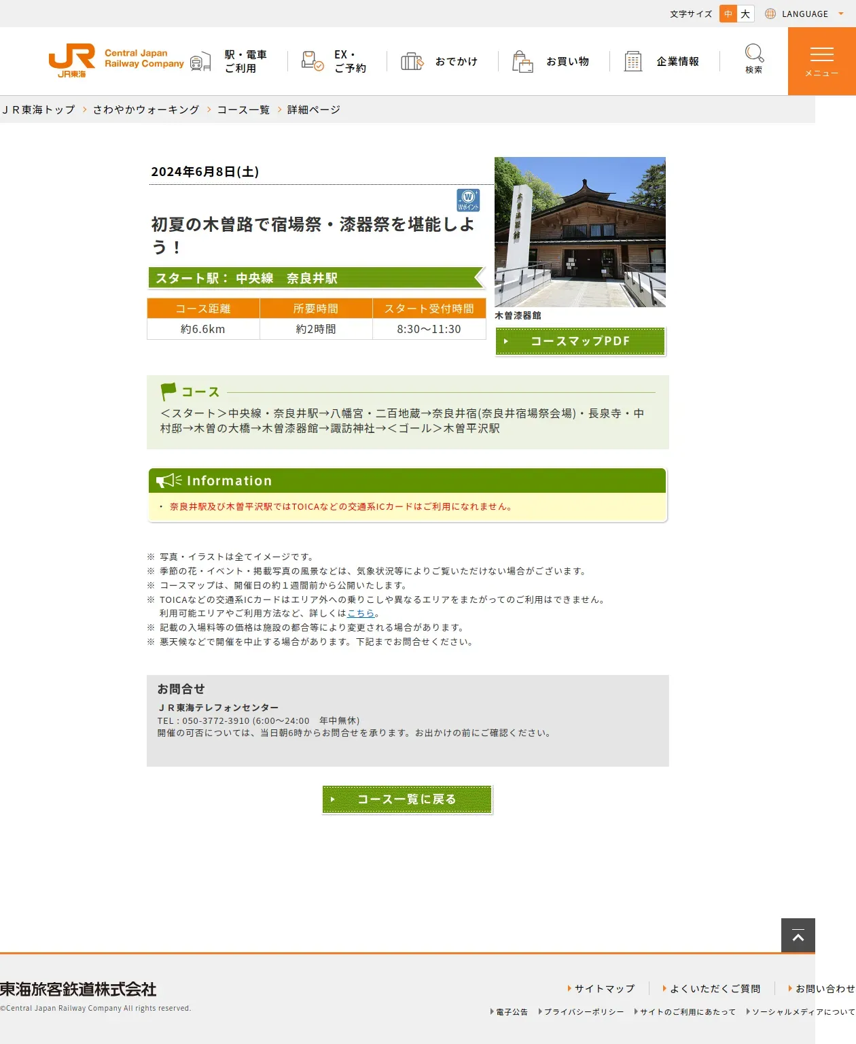Viewport: 856px width, 1044px height.
Task: Click the ＪＲ東海テレフォンセンター text
Action: click(218, 708)
